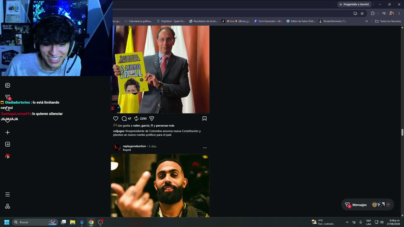This screenshot has height=227, width=404.
Task: Open the Todos los favoritos folder
Action: coord(388,21)
